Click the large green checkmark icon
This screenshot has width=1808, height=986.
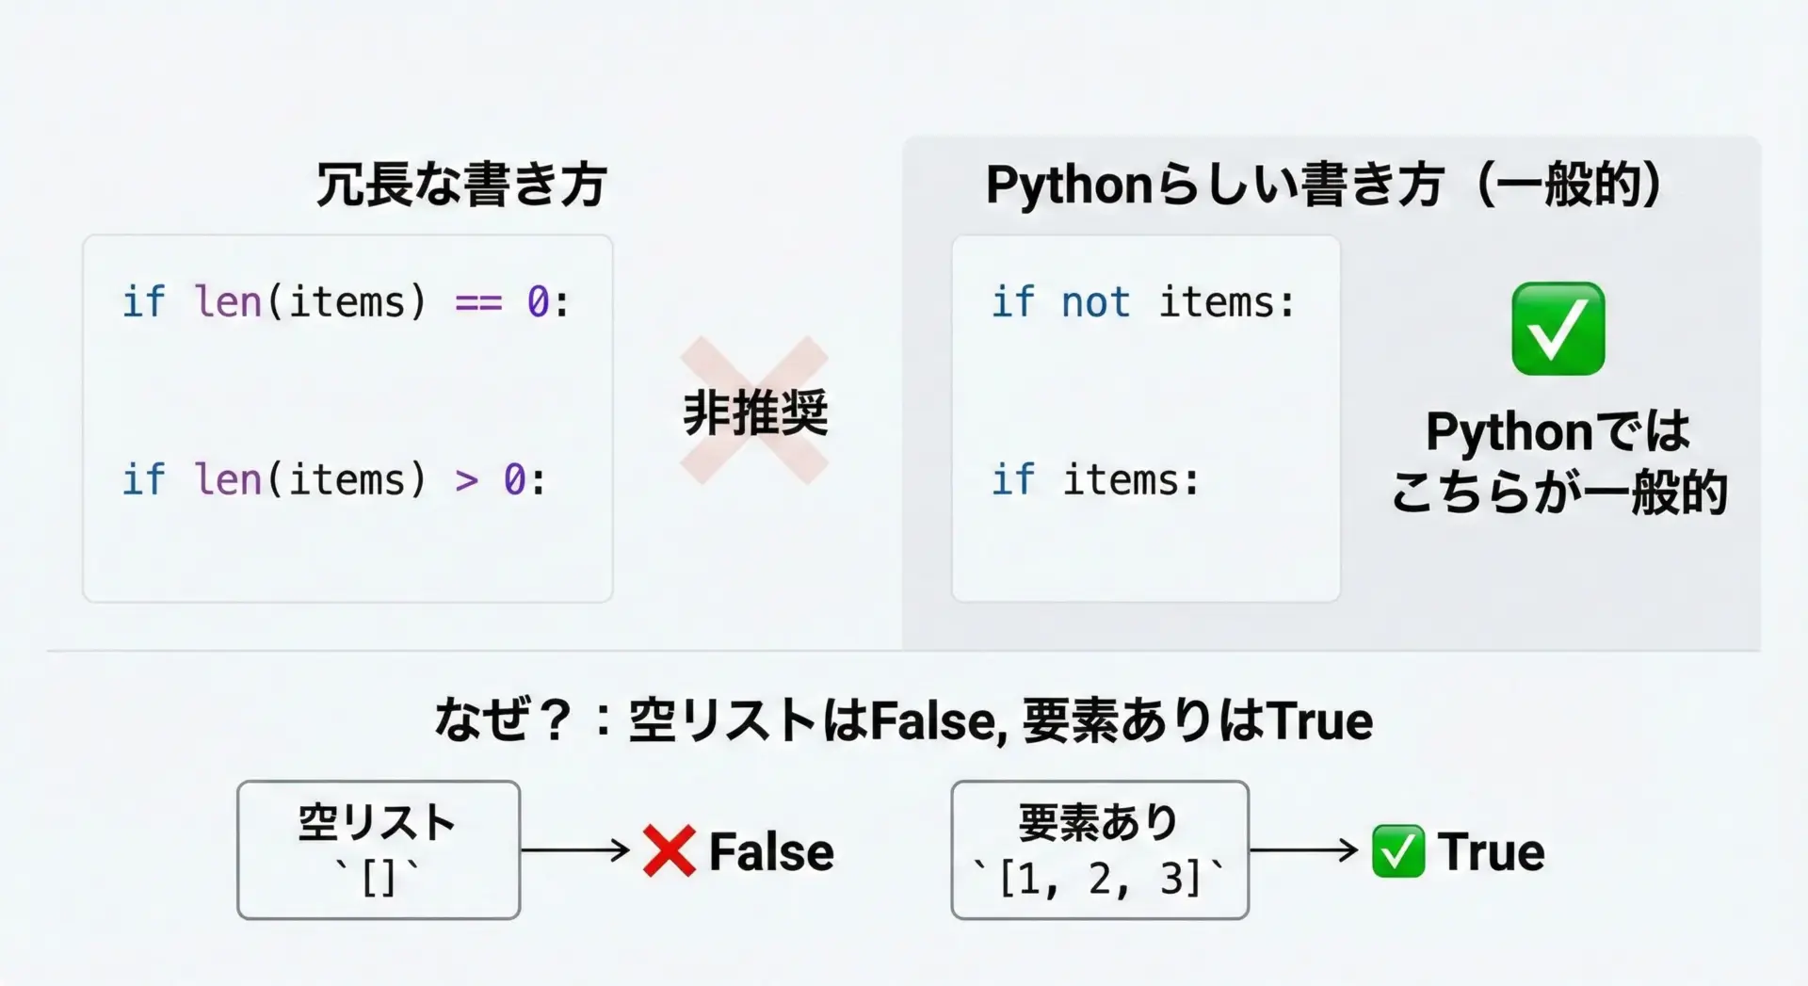(x=1558, y=329)
